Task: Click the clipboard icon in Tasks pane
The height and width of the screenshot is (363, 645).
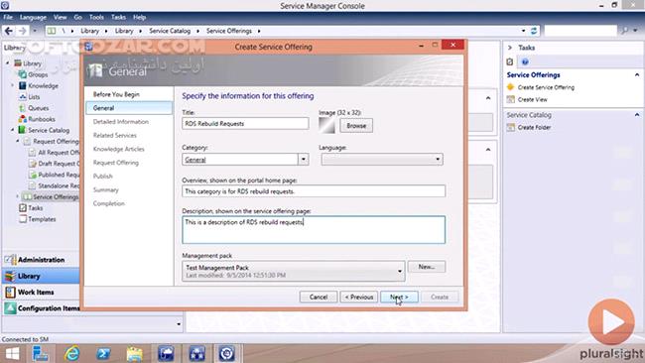Action: [x=510, y=62]
